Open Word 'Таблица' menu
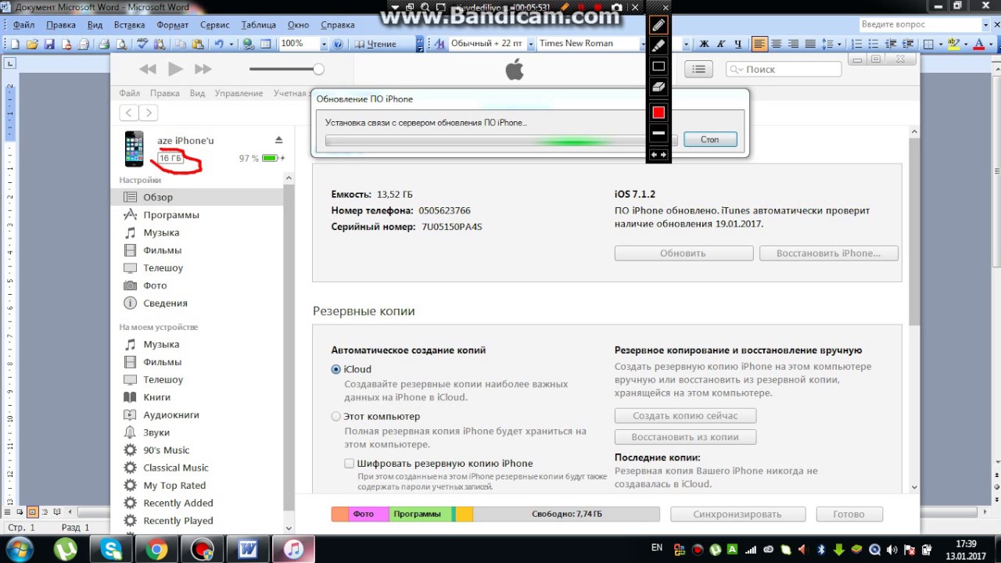 pos(259,25)
